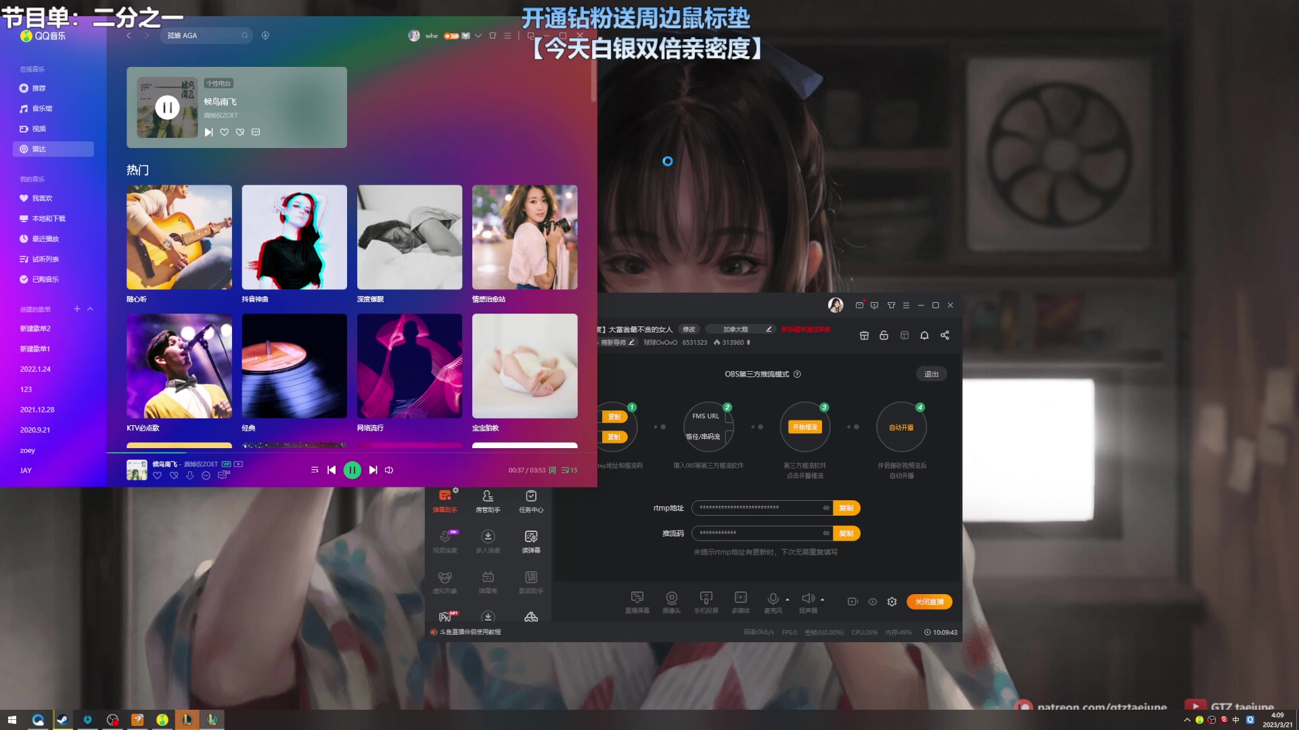Pause the 个性电台 radio card
This screenshot has height=730, width=1299.
(x=167, y=107)
